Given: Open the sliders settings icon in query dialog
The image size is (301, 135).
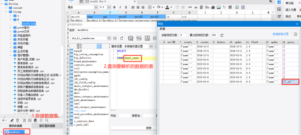Looking at the screenshot, I should click(x=139, y=38).
